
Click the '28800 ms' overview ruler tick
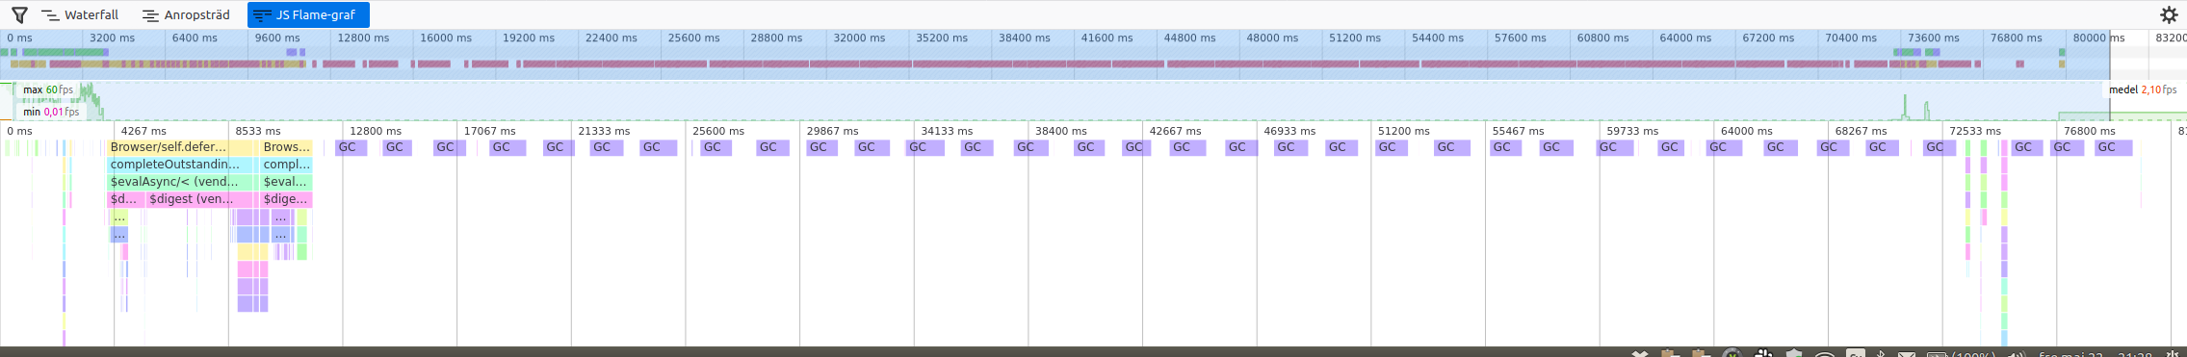[776, 38]
